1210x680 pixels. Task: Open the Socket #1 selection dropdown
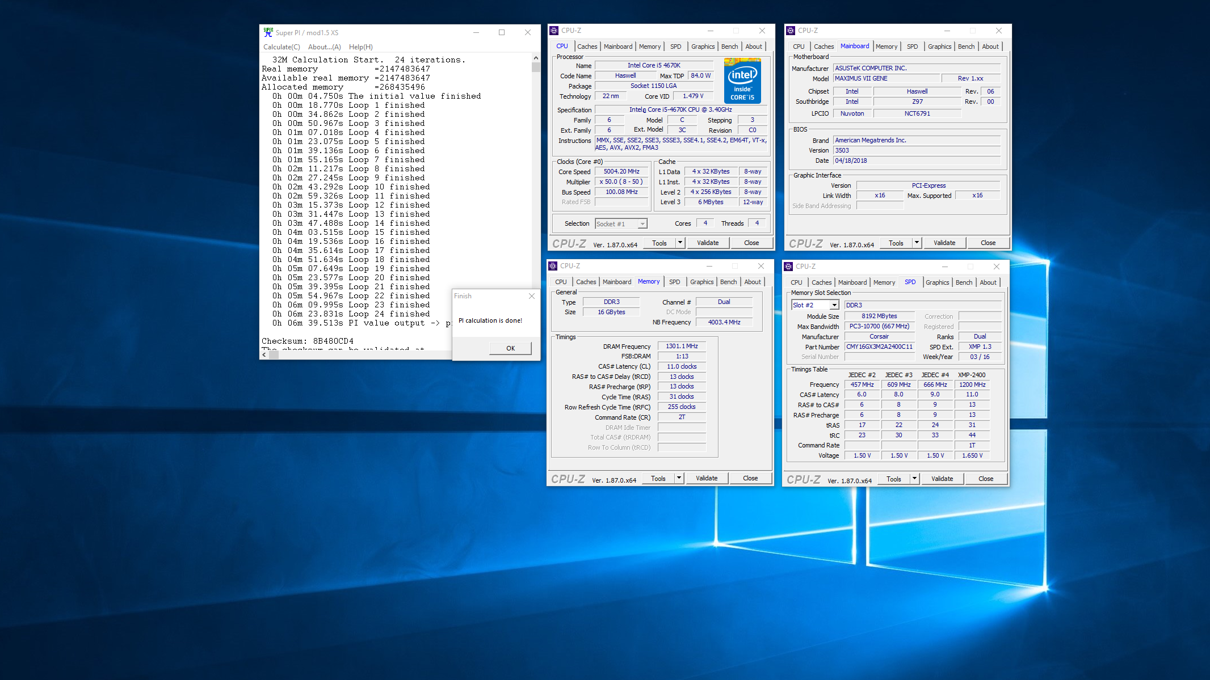(642, 224)
